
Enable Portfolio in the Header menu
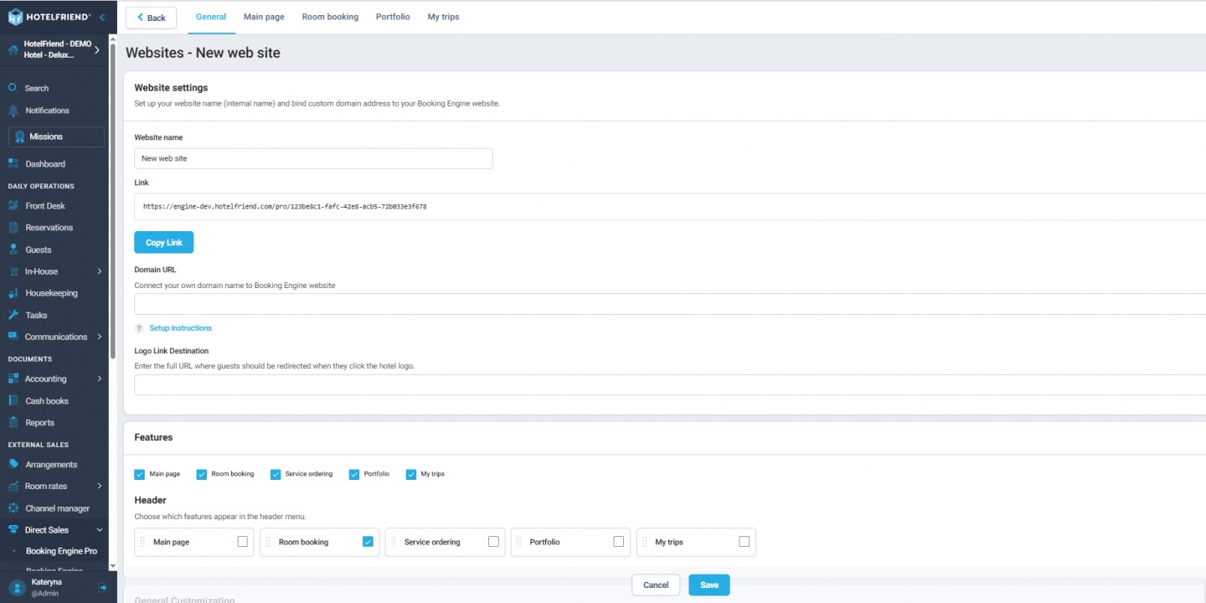[x=618, y=542]
